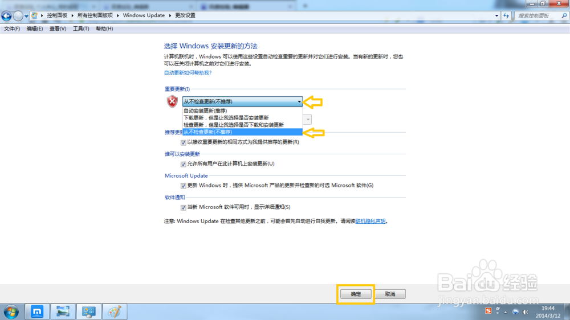The image size is (570, 320).
Task: Open 自动更新如何帮助我? help link
Action: pos(188,73)
